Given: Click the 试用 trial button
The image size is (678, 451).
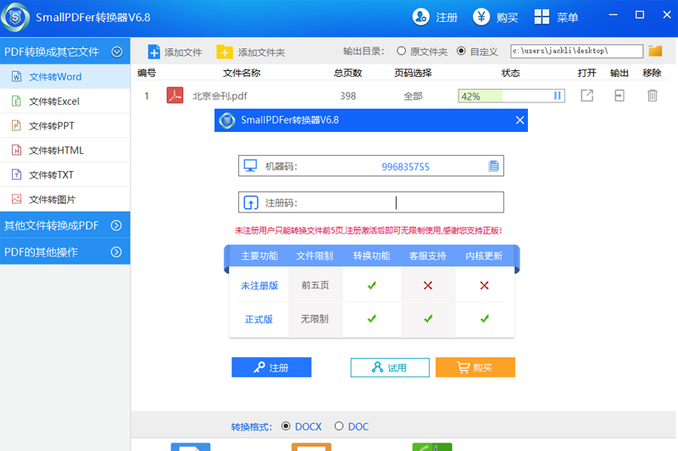Looking at the screenshot, I should click(x=390, y=367).
